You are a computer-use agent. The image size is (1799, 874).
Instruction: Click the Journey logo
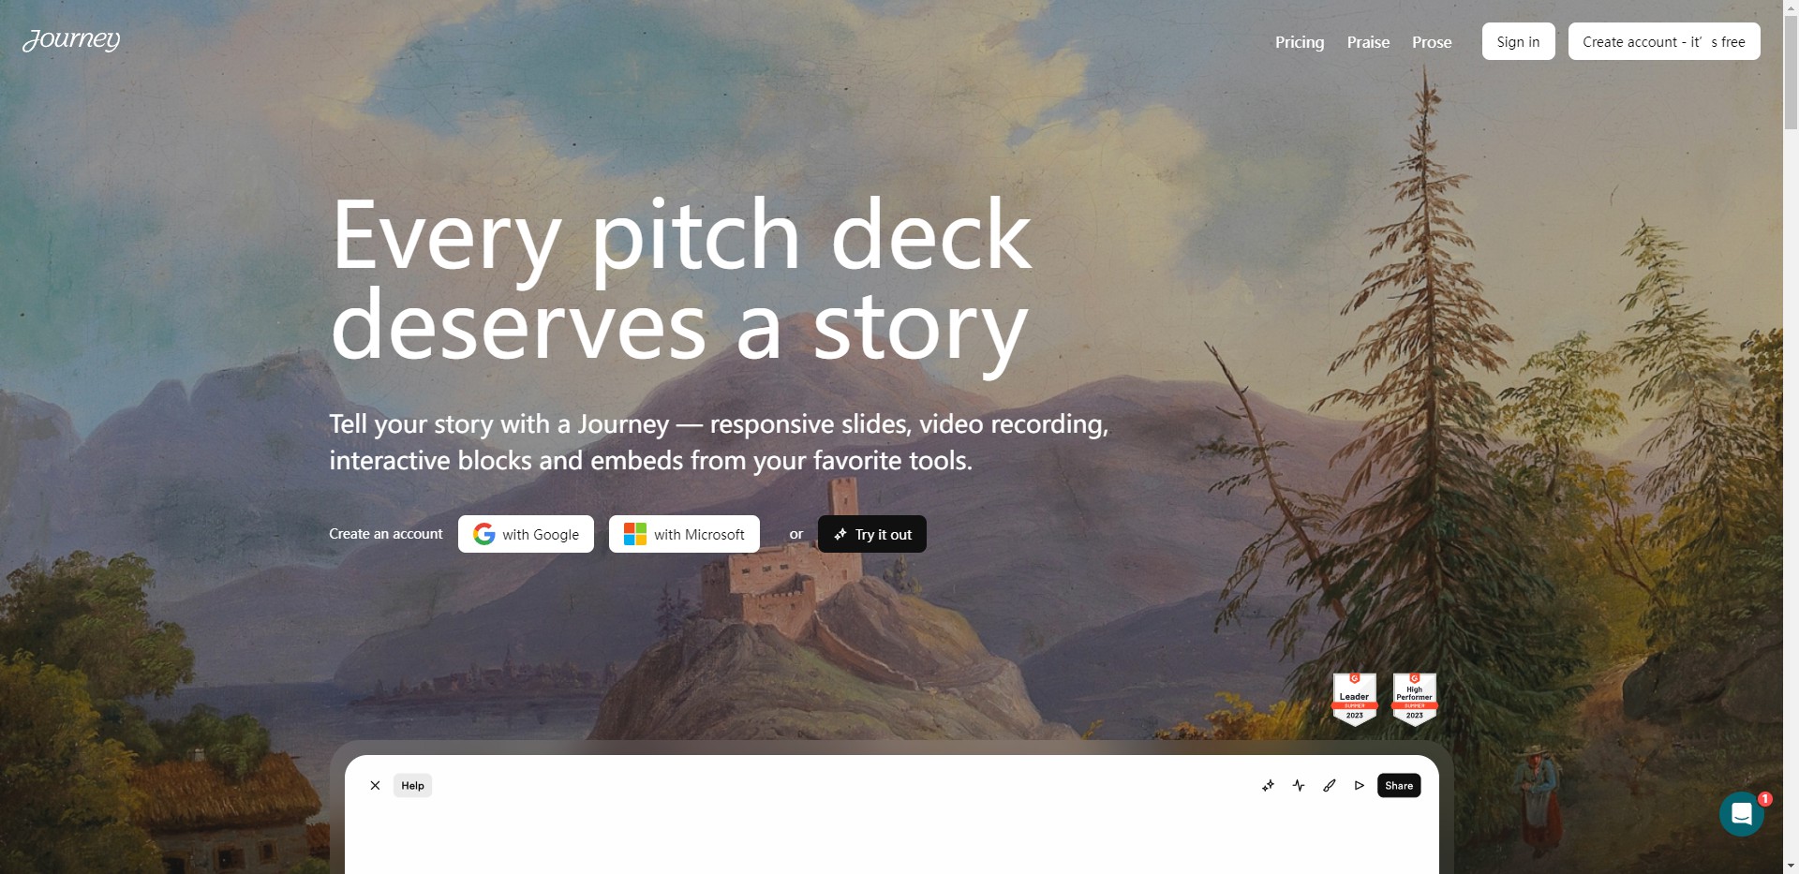(x=71, y=40)
